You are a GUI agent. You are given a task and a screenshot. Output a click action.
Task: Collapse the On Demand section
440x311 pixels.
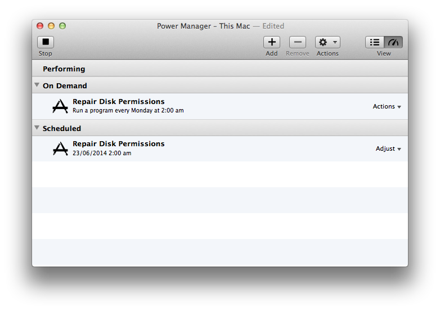[x=37, y=85]
